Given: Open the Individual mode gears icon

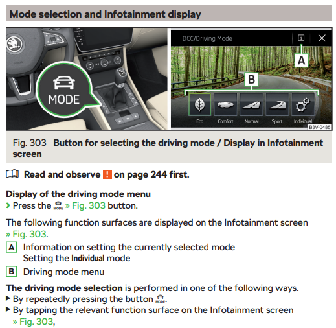Looking at the screenshot, I should click(x=303, y=104).
